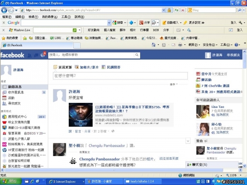247x185 pixels.
Task: Click the 民調問答 poll question option
Action: coord(111,67)
